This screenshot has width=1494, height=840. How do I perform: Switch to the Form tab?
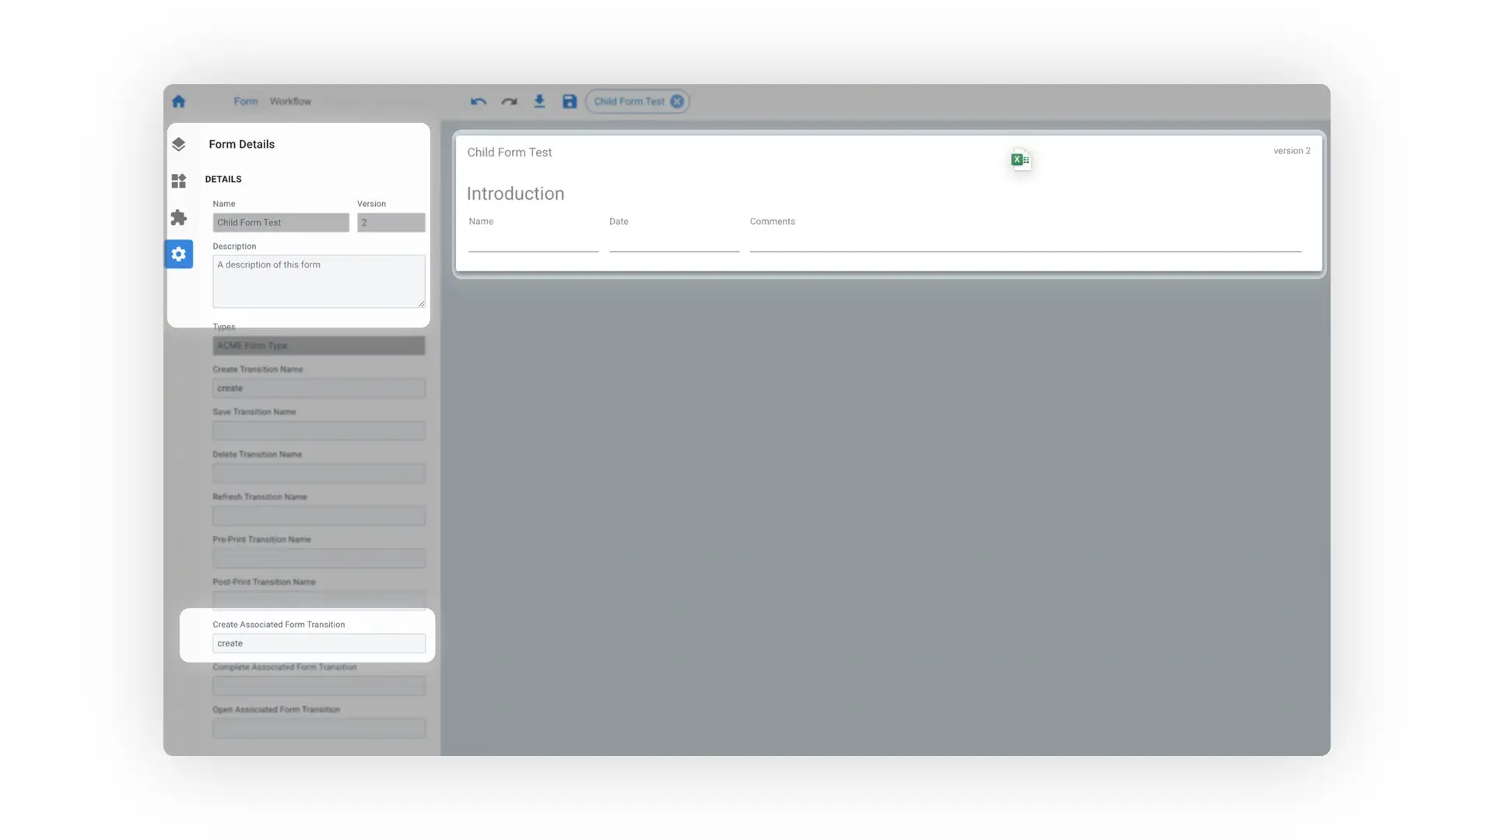point(245,101)
